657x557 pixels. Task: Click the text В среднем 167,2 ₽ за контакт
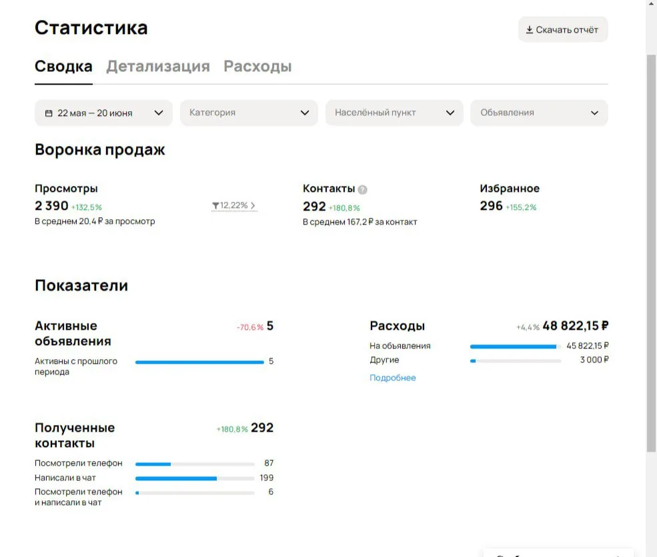tap(360, 223)
